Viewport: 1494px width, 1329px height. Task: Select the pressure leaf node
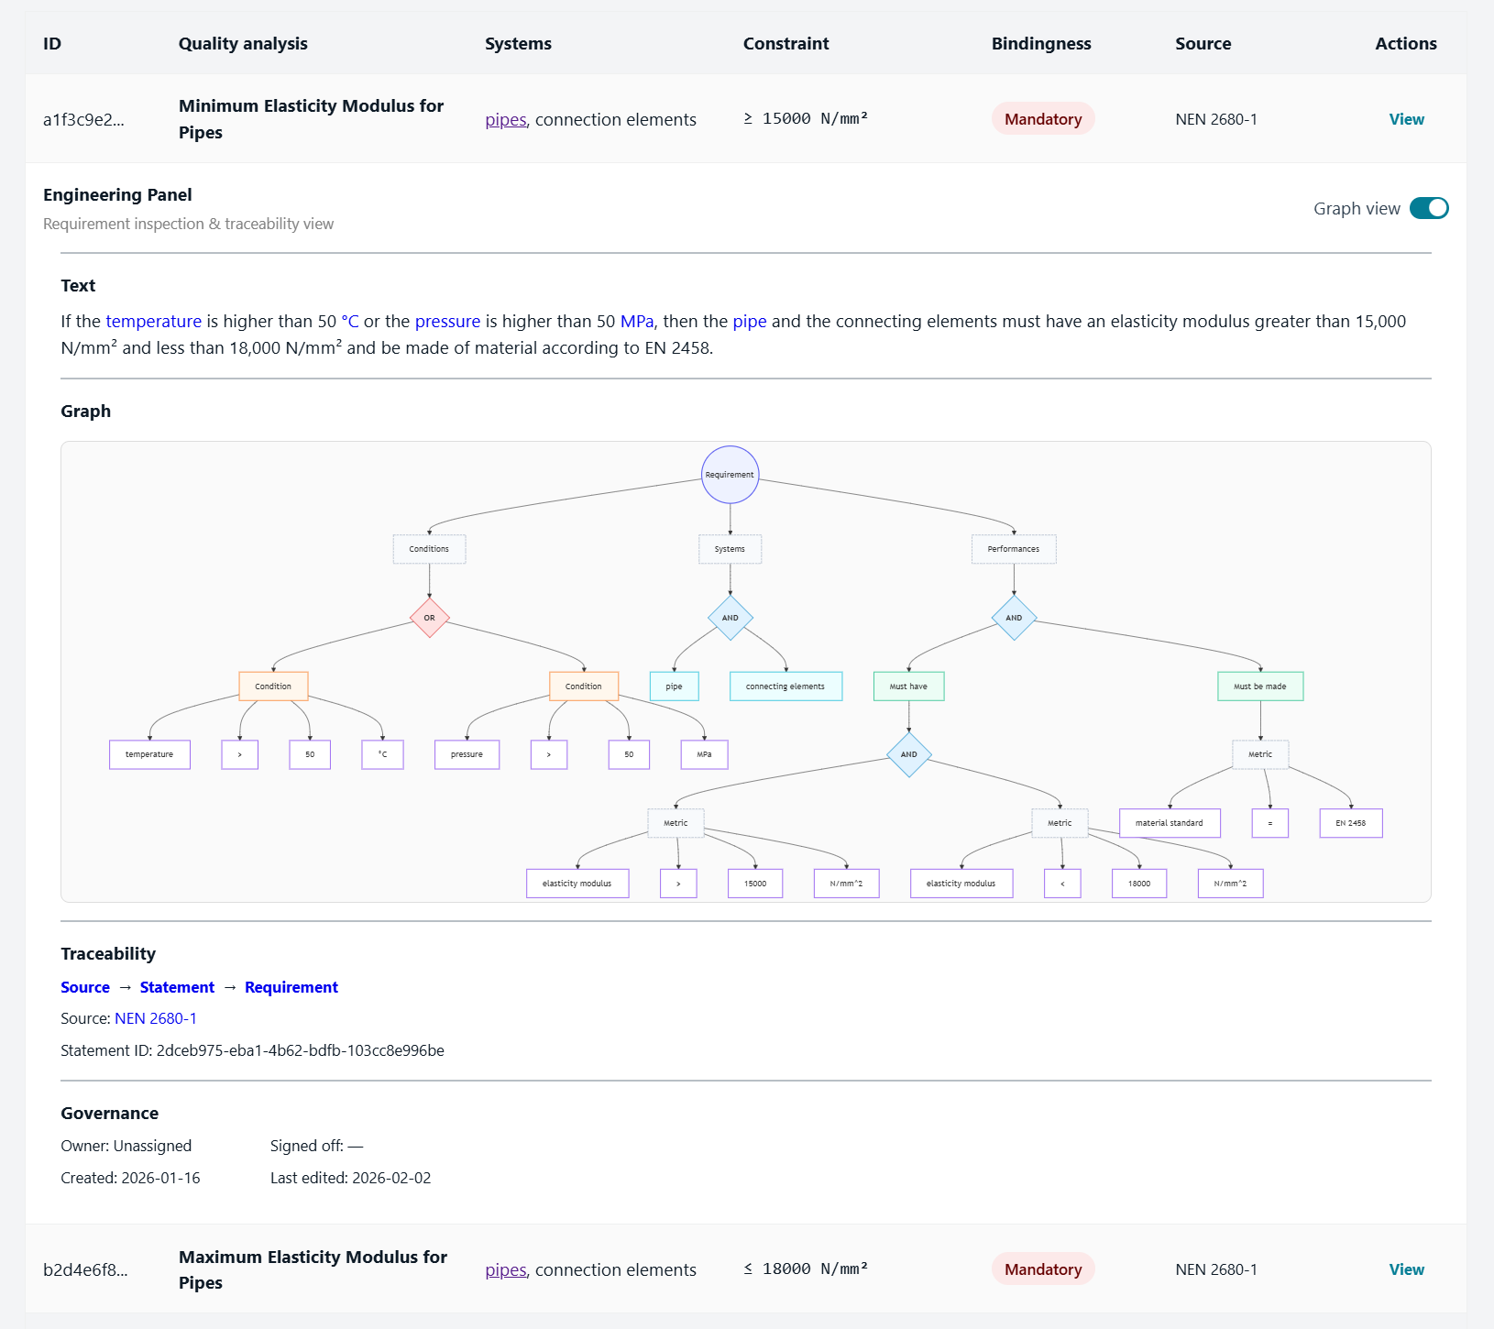[467, 754]
